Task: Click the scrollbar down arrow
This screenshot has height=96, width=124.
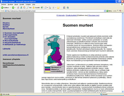Action: click(x=123, y=92)
